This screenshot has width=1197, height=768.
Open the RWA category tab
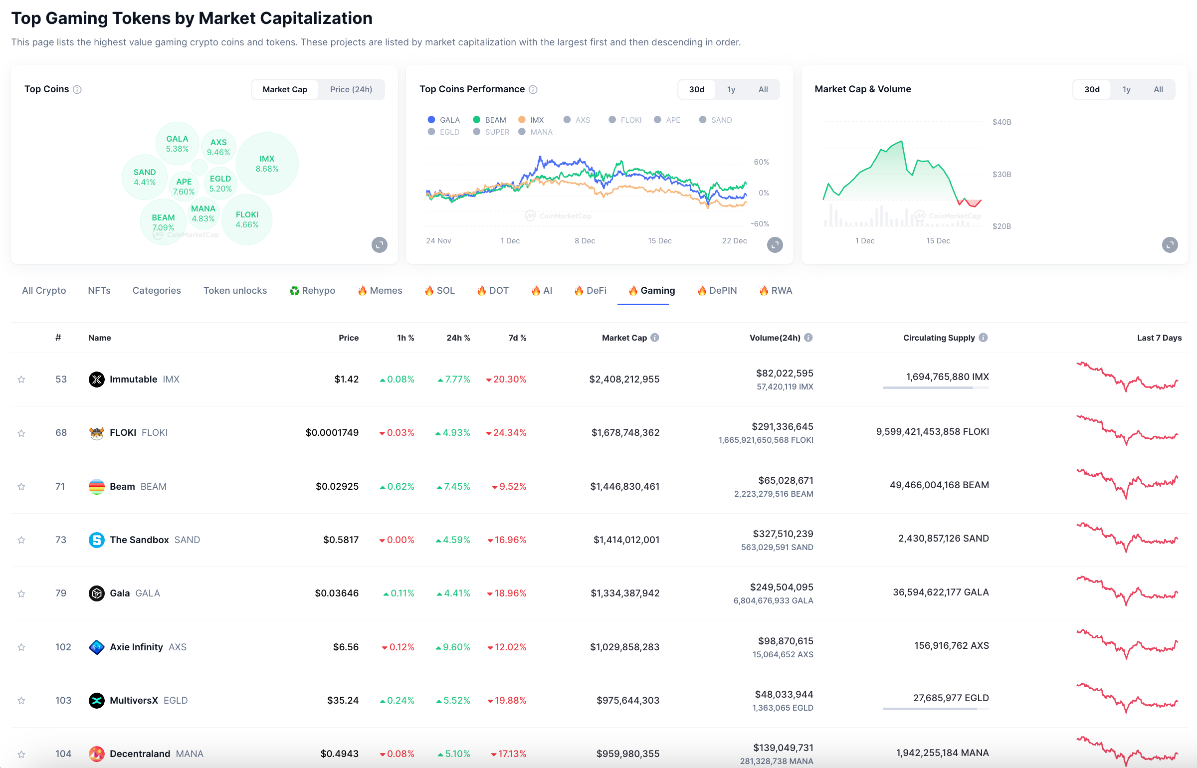776,291
